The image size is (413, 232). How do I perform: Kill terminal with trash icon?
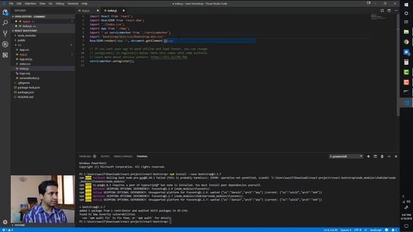(382, 157)
